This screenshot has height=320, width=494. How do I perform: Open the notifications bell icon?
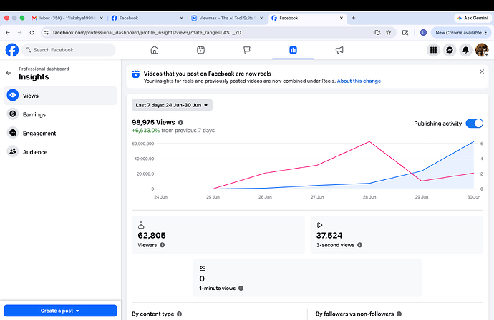click(x=465, y=50)
